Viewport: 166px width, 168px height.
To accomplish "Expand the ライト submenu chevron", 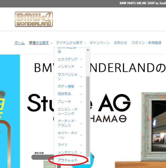I will pos(81,145).
